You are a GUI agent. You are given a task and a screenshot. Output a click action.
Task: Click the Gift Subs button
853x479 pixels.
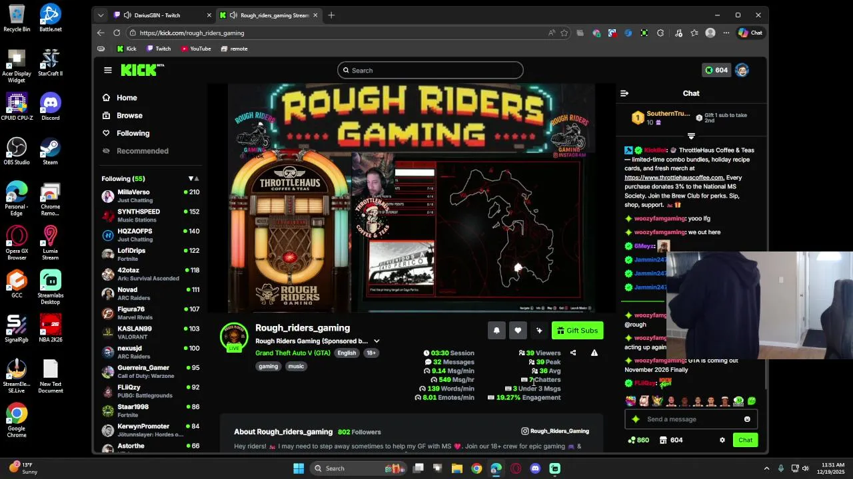click(x=577, y=331)
